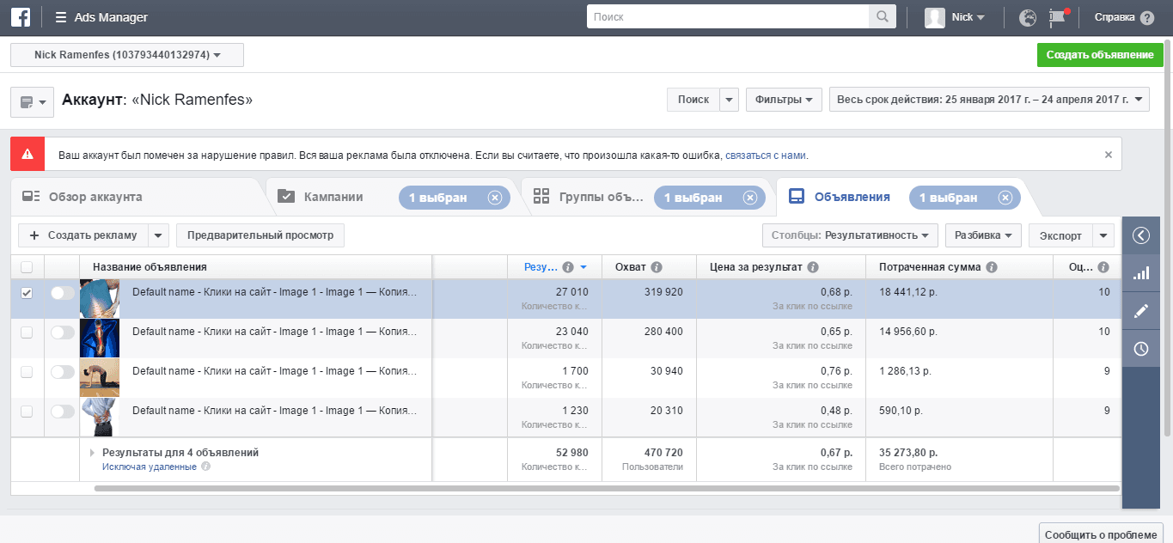1173x543 pixels.
Task: Expand the Столбцы: Результативность dropdown
Action: tap(849, 235)
